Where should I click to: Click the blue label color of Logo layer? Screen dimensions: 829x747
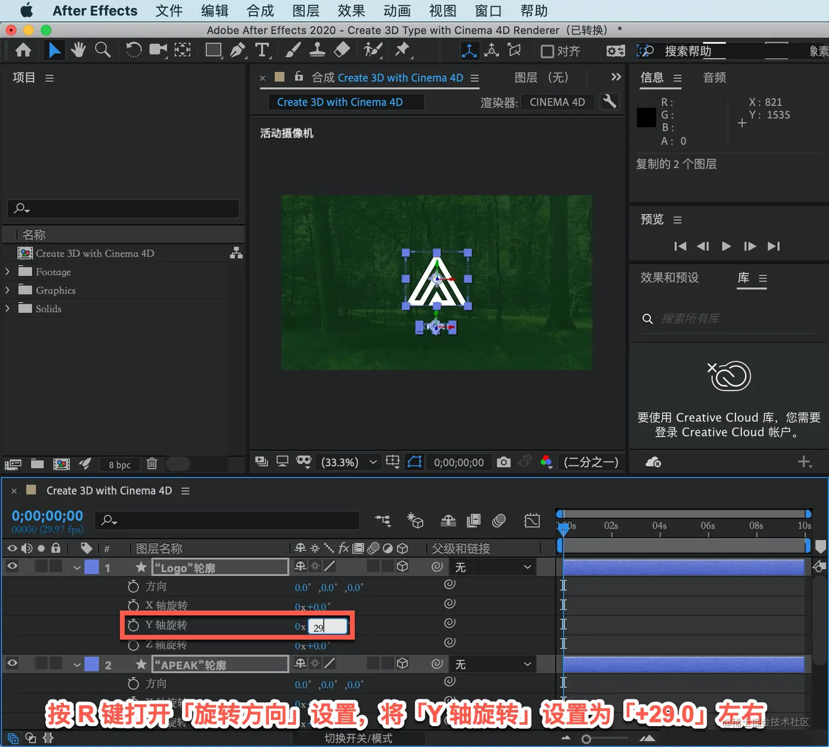click(92, 567)
